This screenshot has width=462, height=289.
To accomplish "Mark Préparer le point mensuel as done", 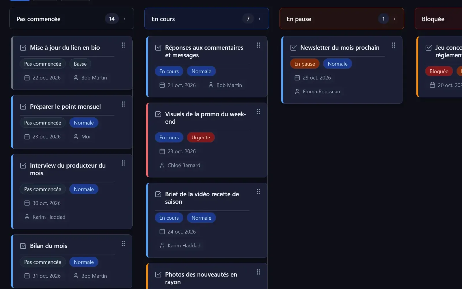I will [x=23, y=107].
